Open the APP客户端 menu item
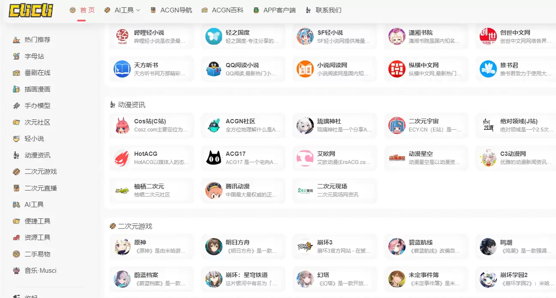 274,10
